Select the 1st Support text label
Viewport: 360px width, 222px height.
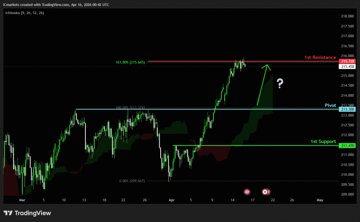tap(323, 141)
